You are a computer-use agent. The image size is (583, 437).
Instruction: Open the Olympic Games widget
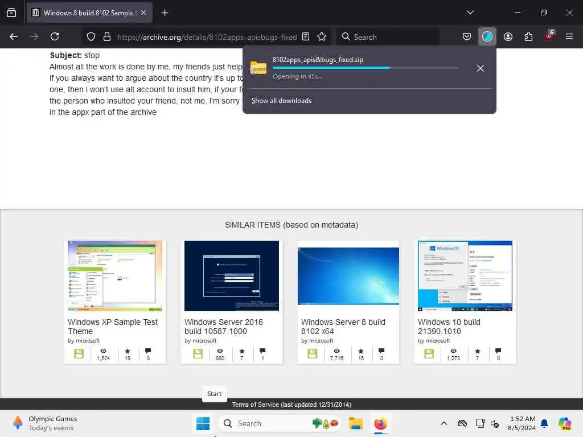pos(44,423)
